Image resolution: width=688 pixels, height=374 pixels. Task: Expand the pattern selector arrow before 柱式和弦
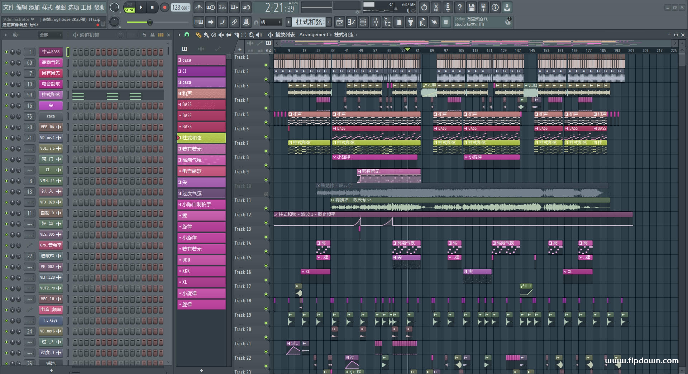coord(288,22)
